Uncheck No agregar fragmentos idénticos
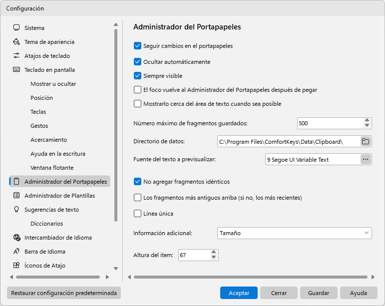The height and width of the screenshot is (306, 385). (137, 182)
